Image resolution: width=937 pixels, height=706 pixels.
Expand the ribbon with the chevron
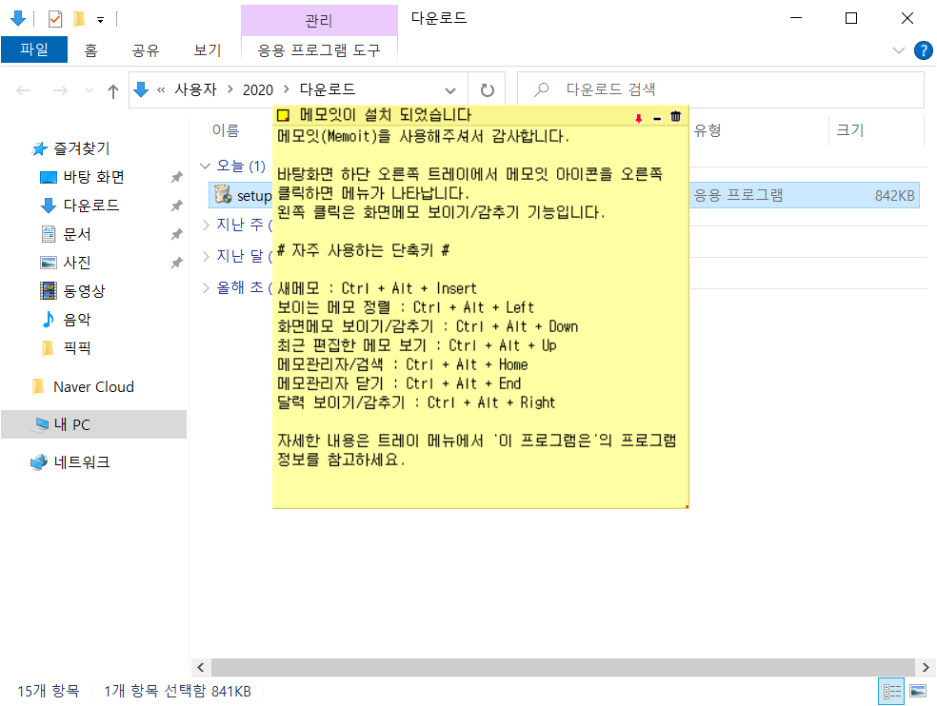(x=898, y=50)
